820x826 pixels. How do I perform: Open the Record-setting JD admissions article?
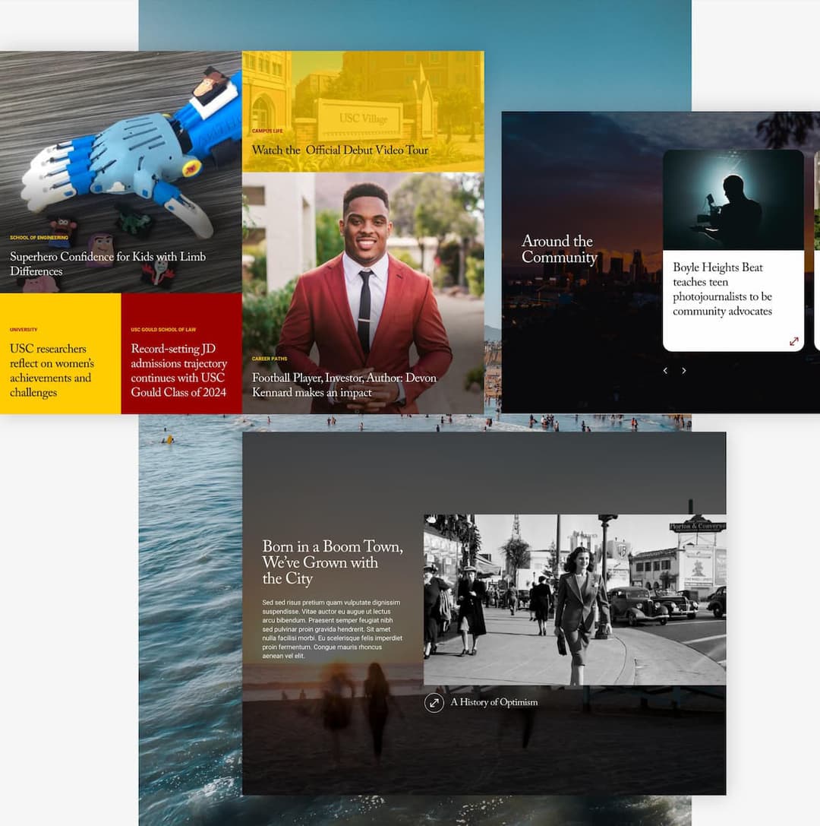pyautogui.click(x=178, y=370)
